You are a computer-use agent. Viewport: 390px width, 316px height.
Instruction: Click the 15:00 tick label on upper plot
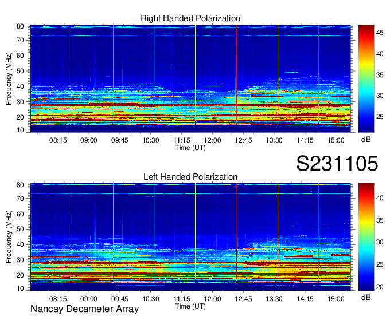(336, 140)
